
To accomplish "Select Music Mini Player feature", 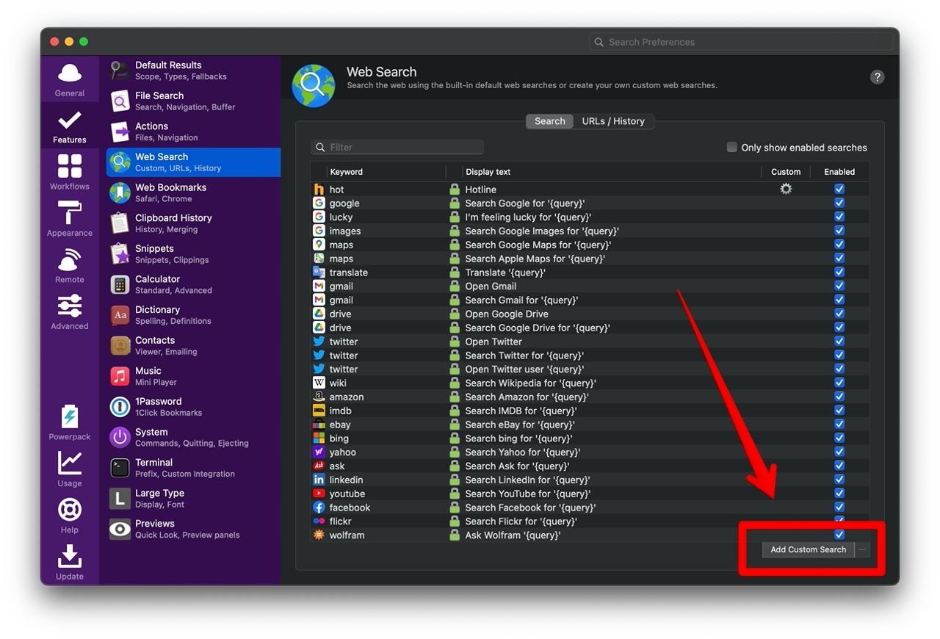I will coord(193,376).
